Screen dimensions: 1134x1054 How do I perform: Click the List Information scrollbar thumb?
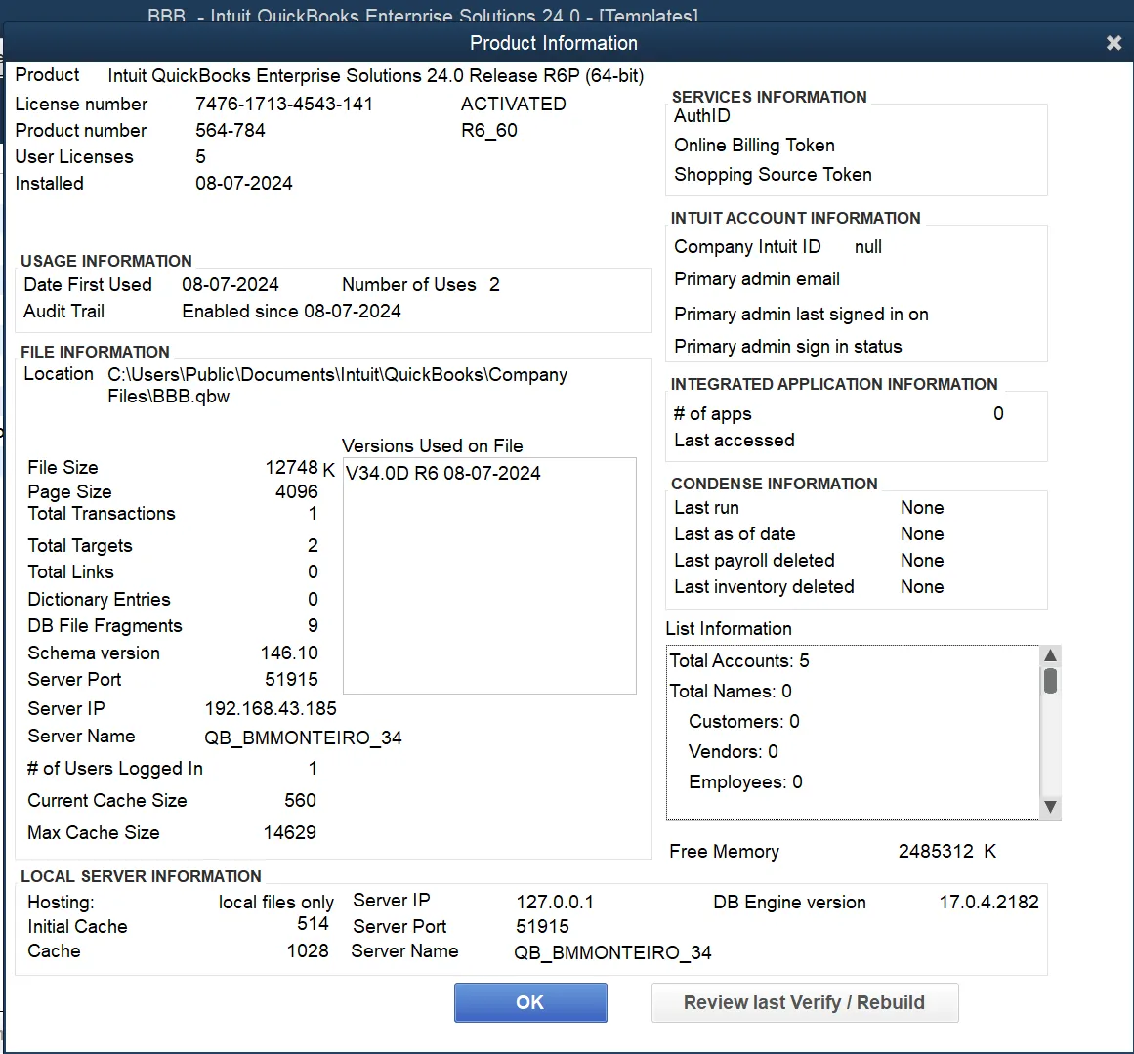(1050, 681)
